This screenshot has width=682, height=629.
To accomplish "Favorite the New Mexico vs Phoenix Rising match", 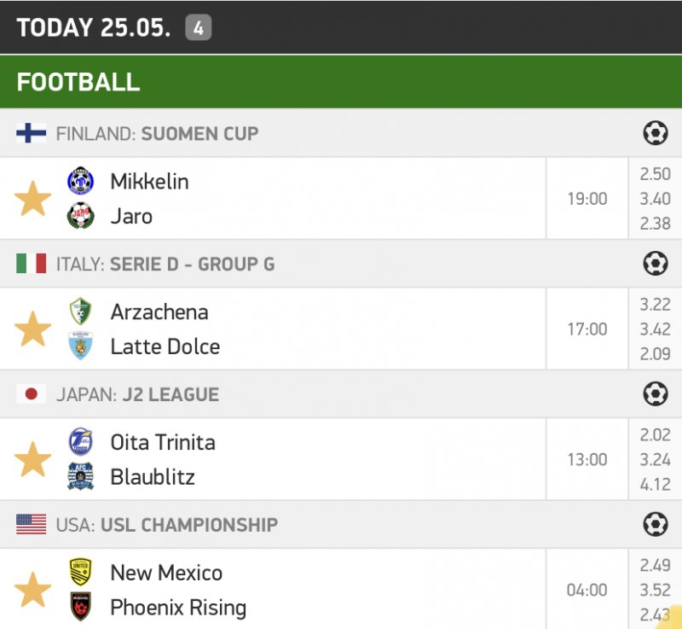I will 33,590.
